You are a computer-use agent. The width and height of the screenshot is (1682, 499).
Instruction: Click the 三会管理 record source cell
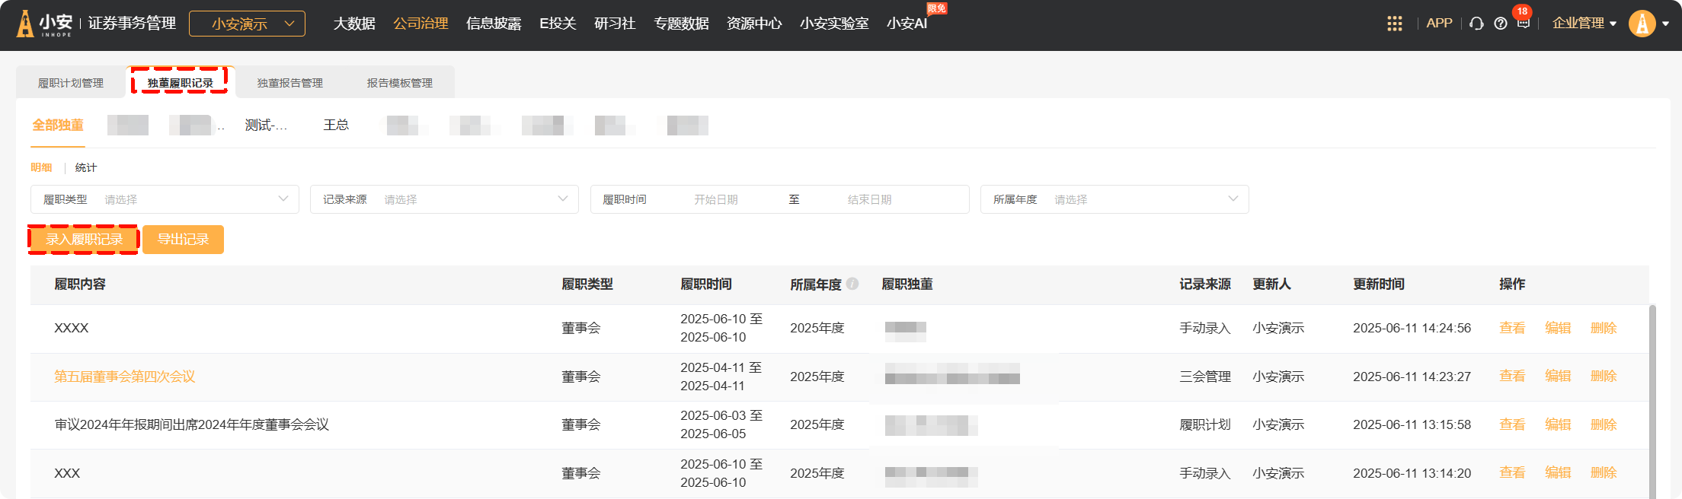[1205, 377]
